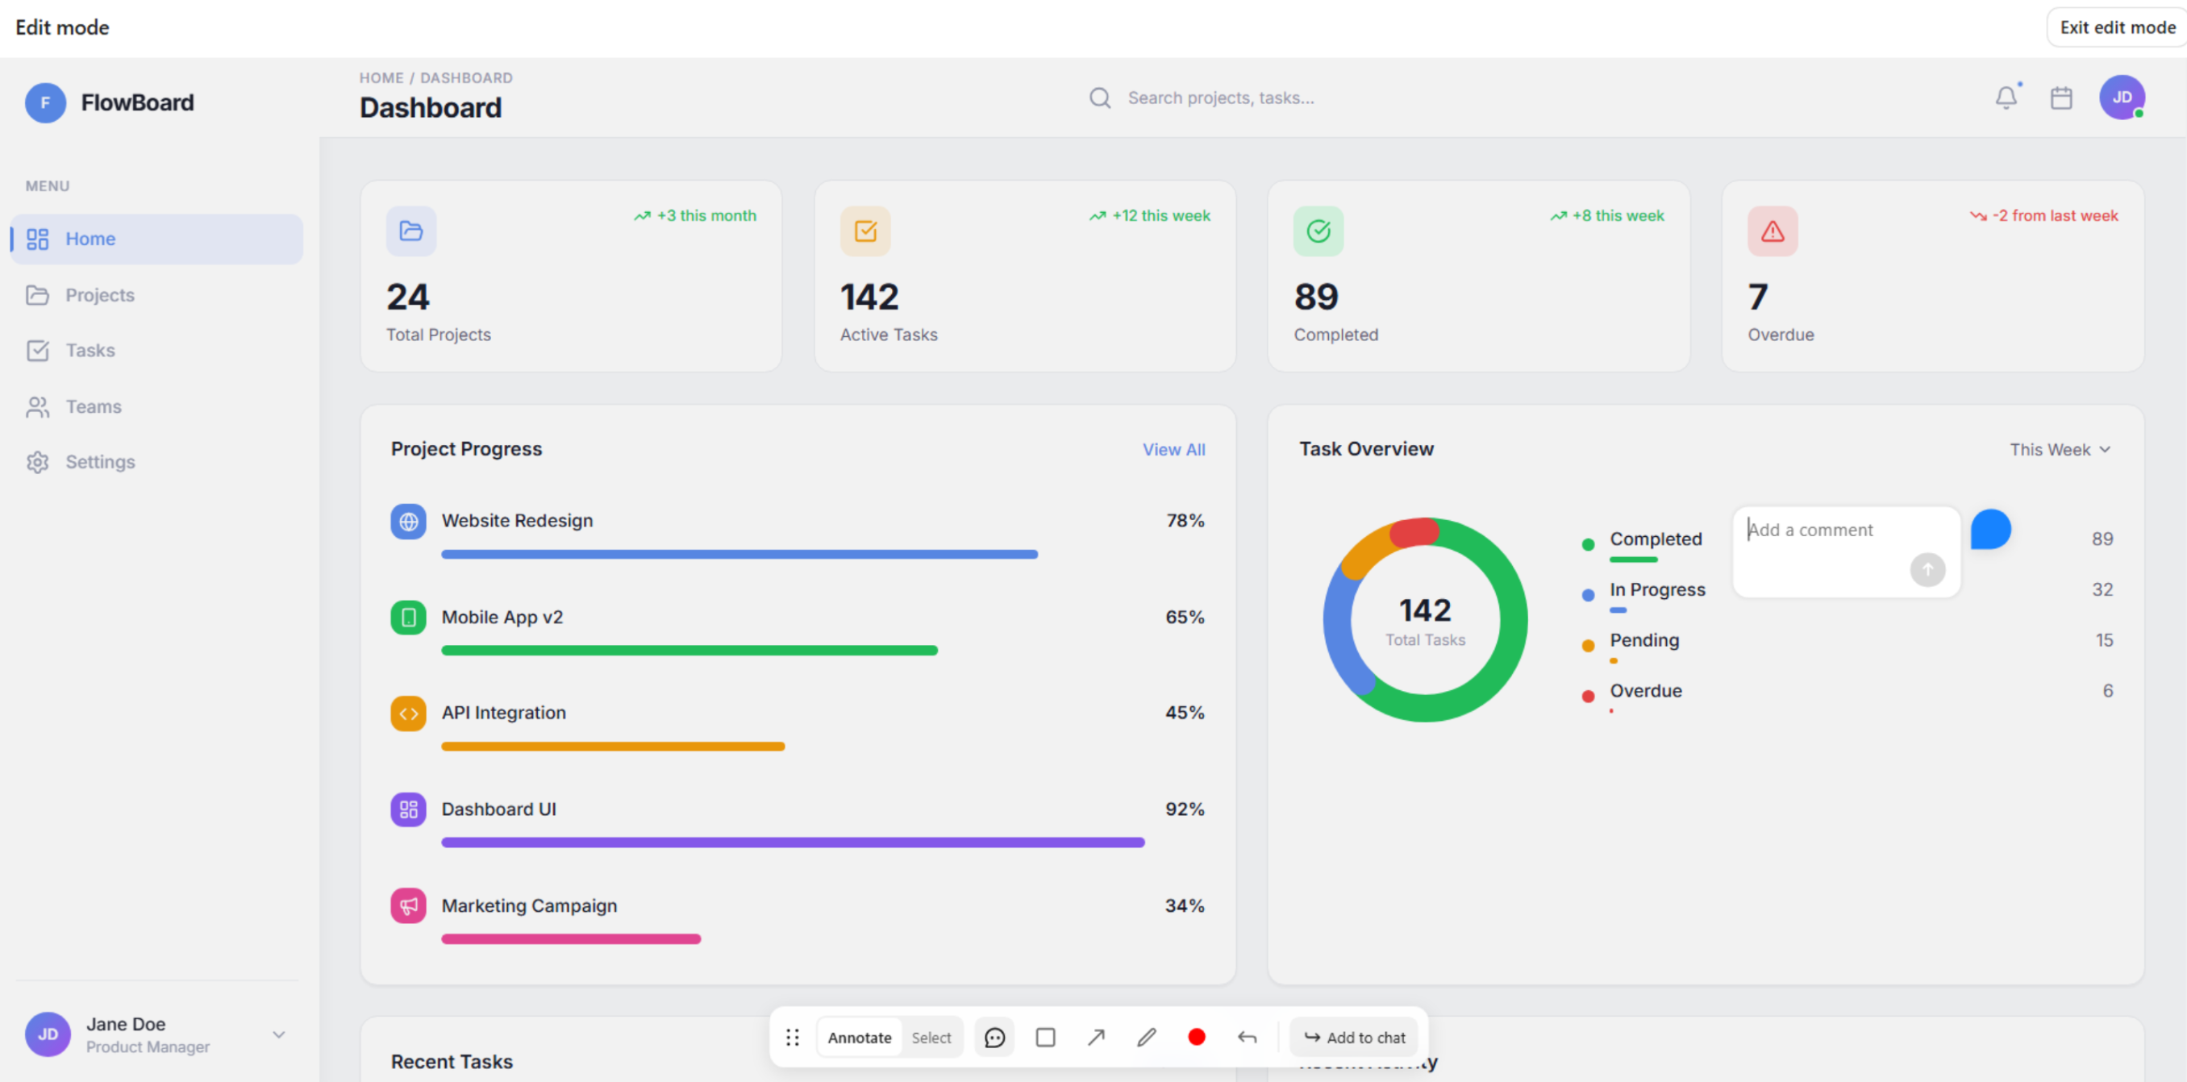Click the notifications bell icon
Screen dimensions: 2187x1082
[x=2006, y=98]
